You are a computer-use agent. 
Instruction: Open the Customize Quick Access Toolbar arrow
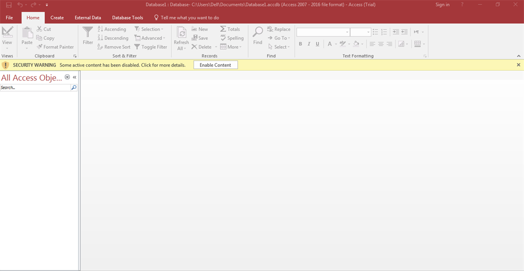[47, 5]
